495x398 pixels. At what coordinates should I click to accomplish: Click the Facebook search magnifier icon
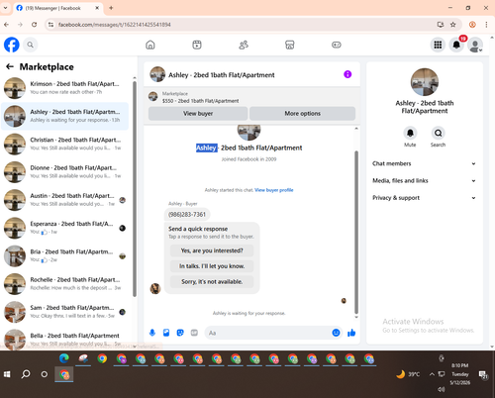(31, 45)
